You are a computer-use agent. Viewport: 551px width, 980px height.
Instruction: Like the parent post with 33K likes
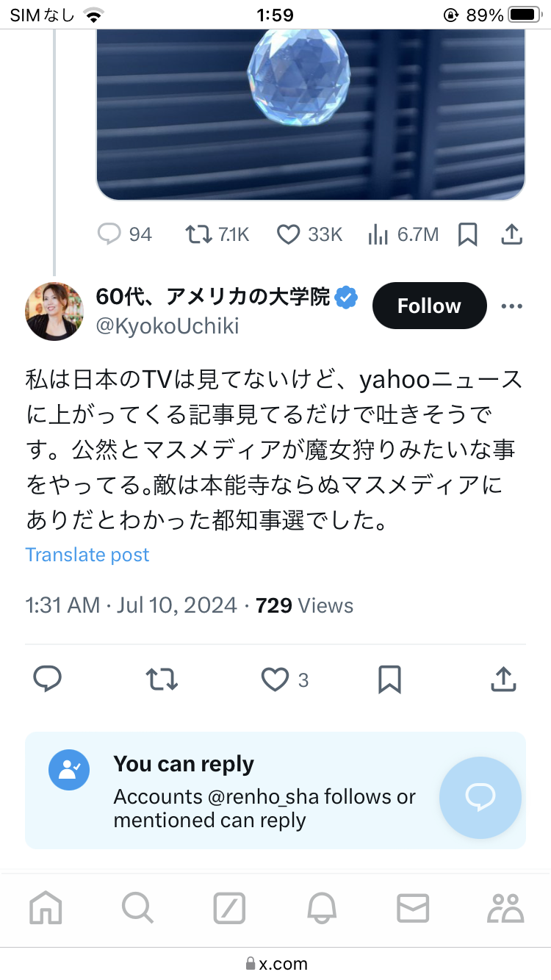pyautogui.click(x=288, y=234)
